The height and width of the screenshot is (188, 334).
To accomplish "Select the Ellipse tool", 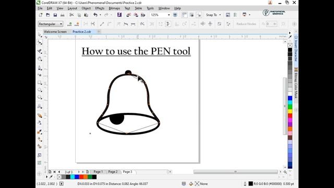I will point(40,90).
